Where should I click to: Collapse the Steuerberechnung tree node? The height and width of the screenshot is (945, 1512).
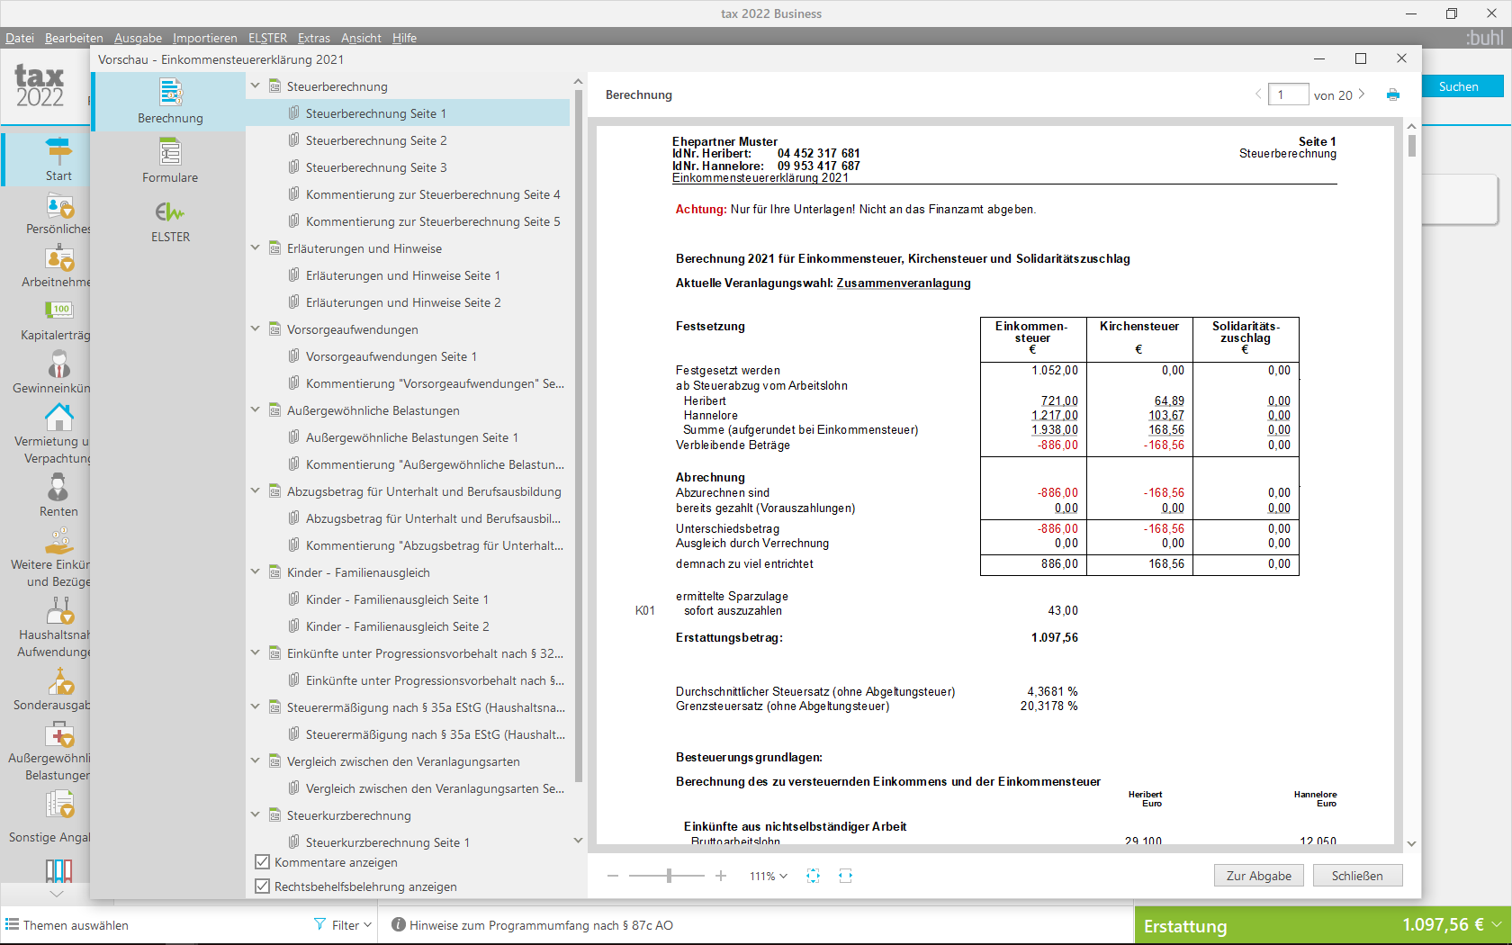click(x=255, y=86)
